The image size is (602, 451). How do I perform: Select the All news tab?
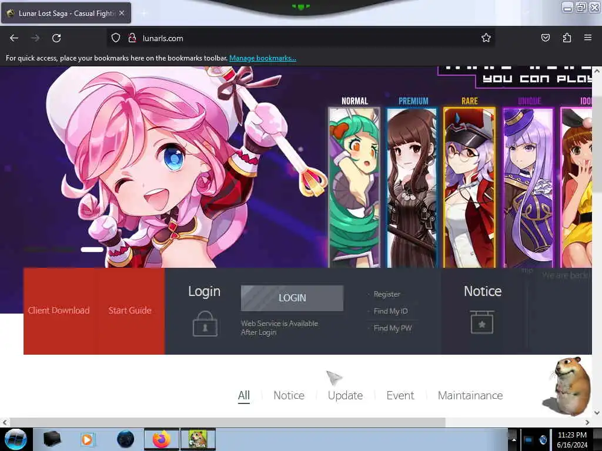pyautogui.click(x=244, y=395)
